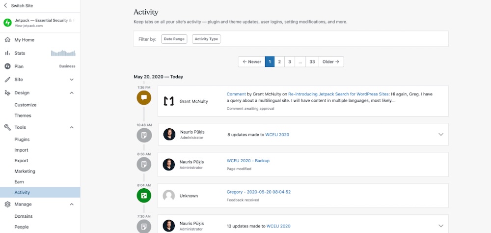Click the green Jetpack logo icon

coord(7,23)
